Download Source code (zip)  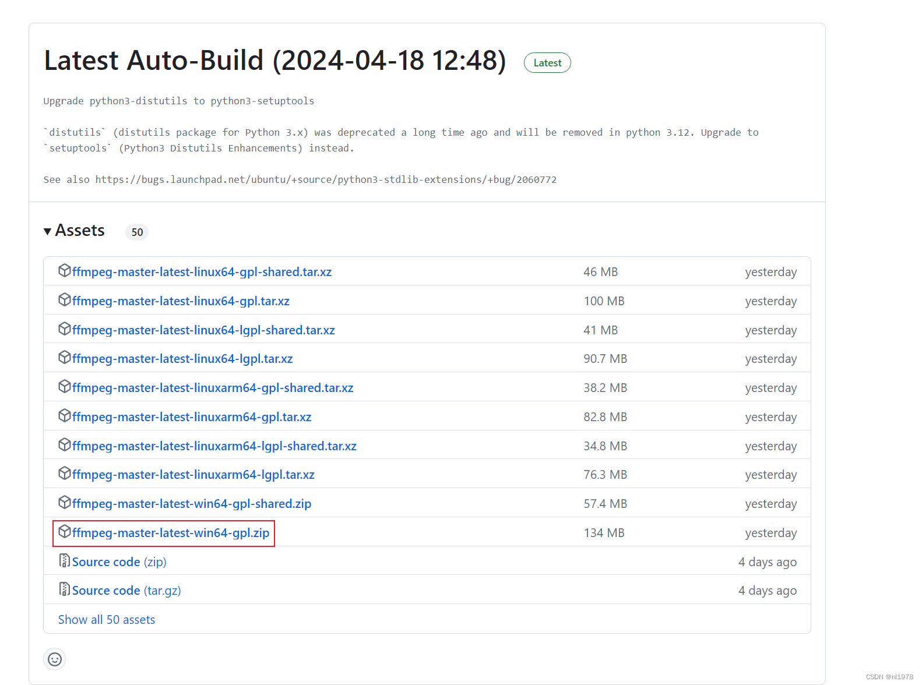pyautogui.click(x=119, y=562)
